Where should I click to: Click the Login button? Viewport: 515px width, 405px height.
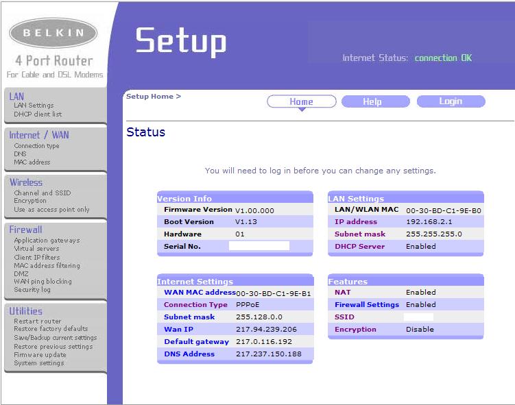[451, 101]
